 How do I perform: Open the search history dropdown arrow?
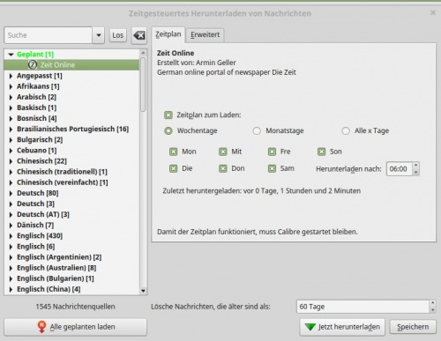point(99,35)
